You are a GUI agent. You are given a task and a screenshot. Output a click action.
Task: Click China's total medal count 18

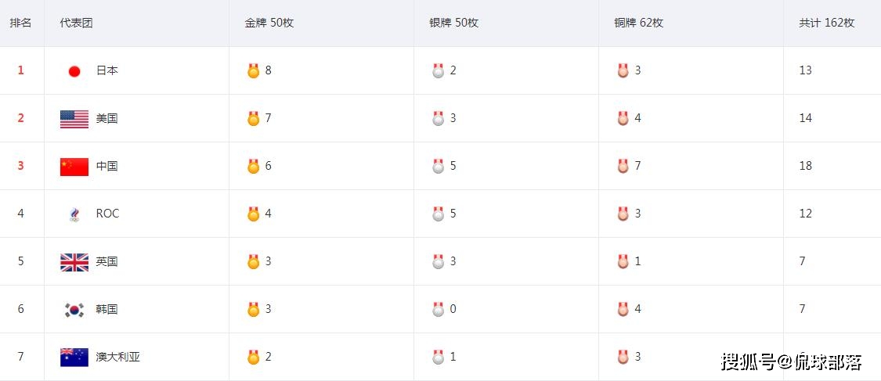click(x=805, y=166)
